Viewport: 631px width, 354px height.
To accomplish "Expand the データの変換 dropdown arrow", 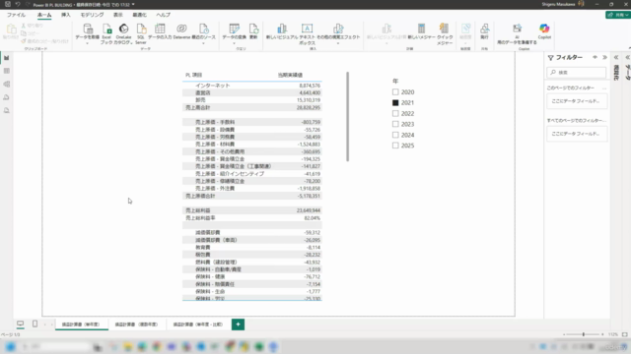I will pyautogui.click(x=234, y=43).
